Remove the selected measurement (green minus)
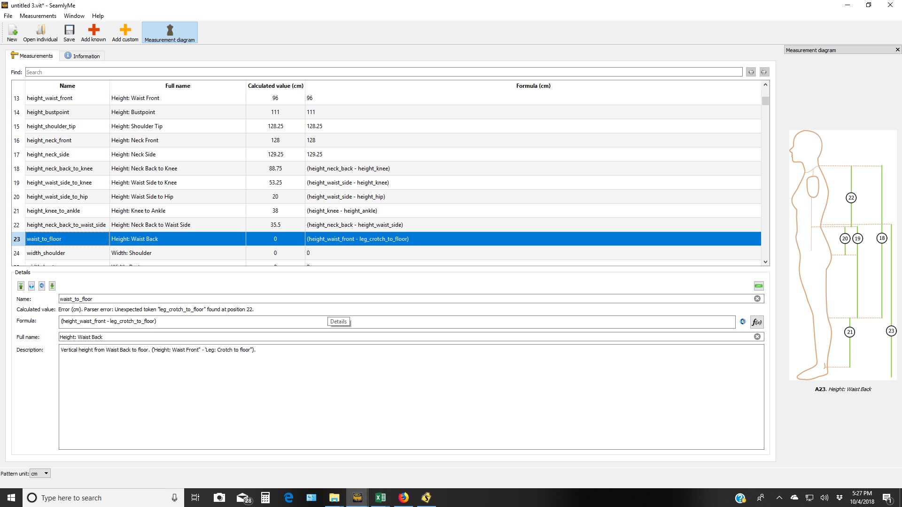 (x=759, y=286)
